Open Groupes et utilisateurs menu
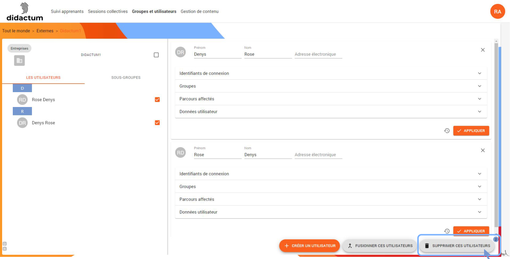Image resolution: width=510 pixels, height=259 pixels. (x=154, y=11)
